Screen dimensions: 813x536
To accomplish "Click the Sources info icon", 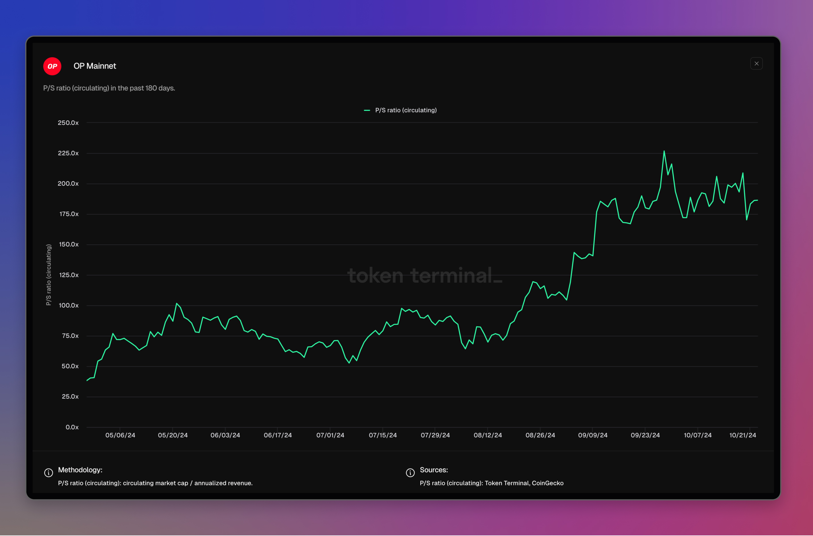I will (x=410, y=472).
